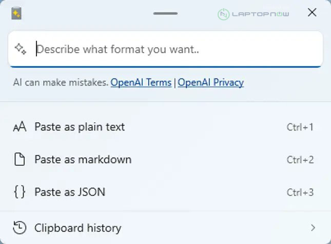Select the Paste as plain text option

[x=80, y=127]
